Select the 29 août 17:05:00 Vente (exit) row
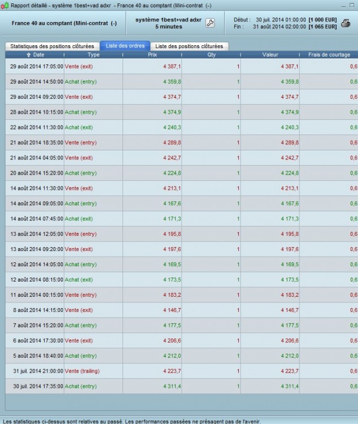The image size is (358, 424). coord(182,66)
